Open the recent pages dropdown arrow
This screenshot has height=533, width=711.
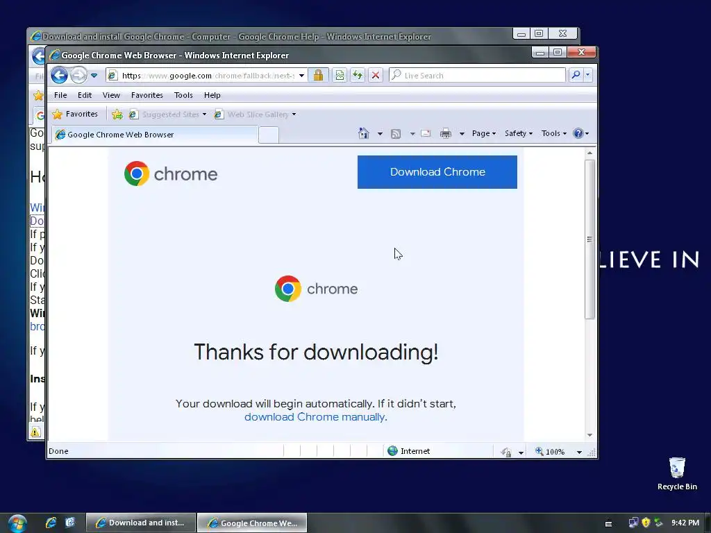click(x=94, y=75)
